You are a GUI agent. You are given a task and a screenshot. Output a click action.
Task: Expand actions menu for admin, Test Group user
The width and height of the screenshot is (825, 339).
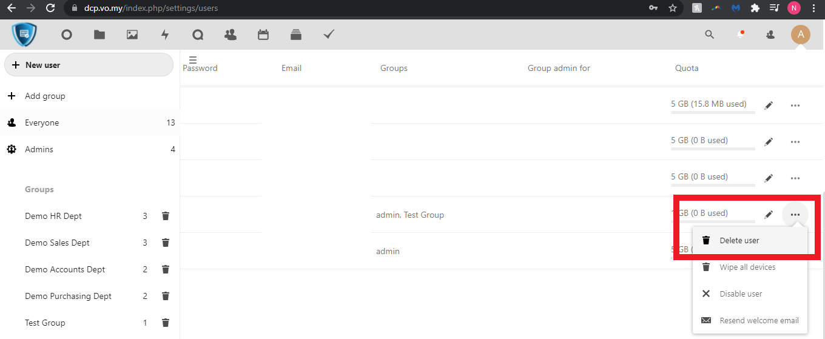pos(795,215)
